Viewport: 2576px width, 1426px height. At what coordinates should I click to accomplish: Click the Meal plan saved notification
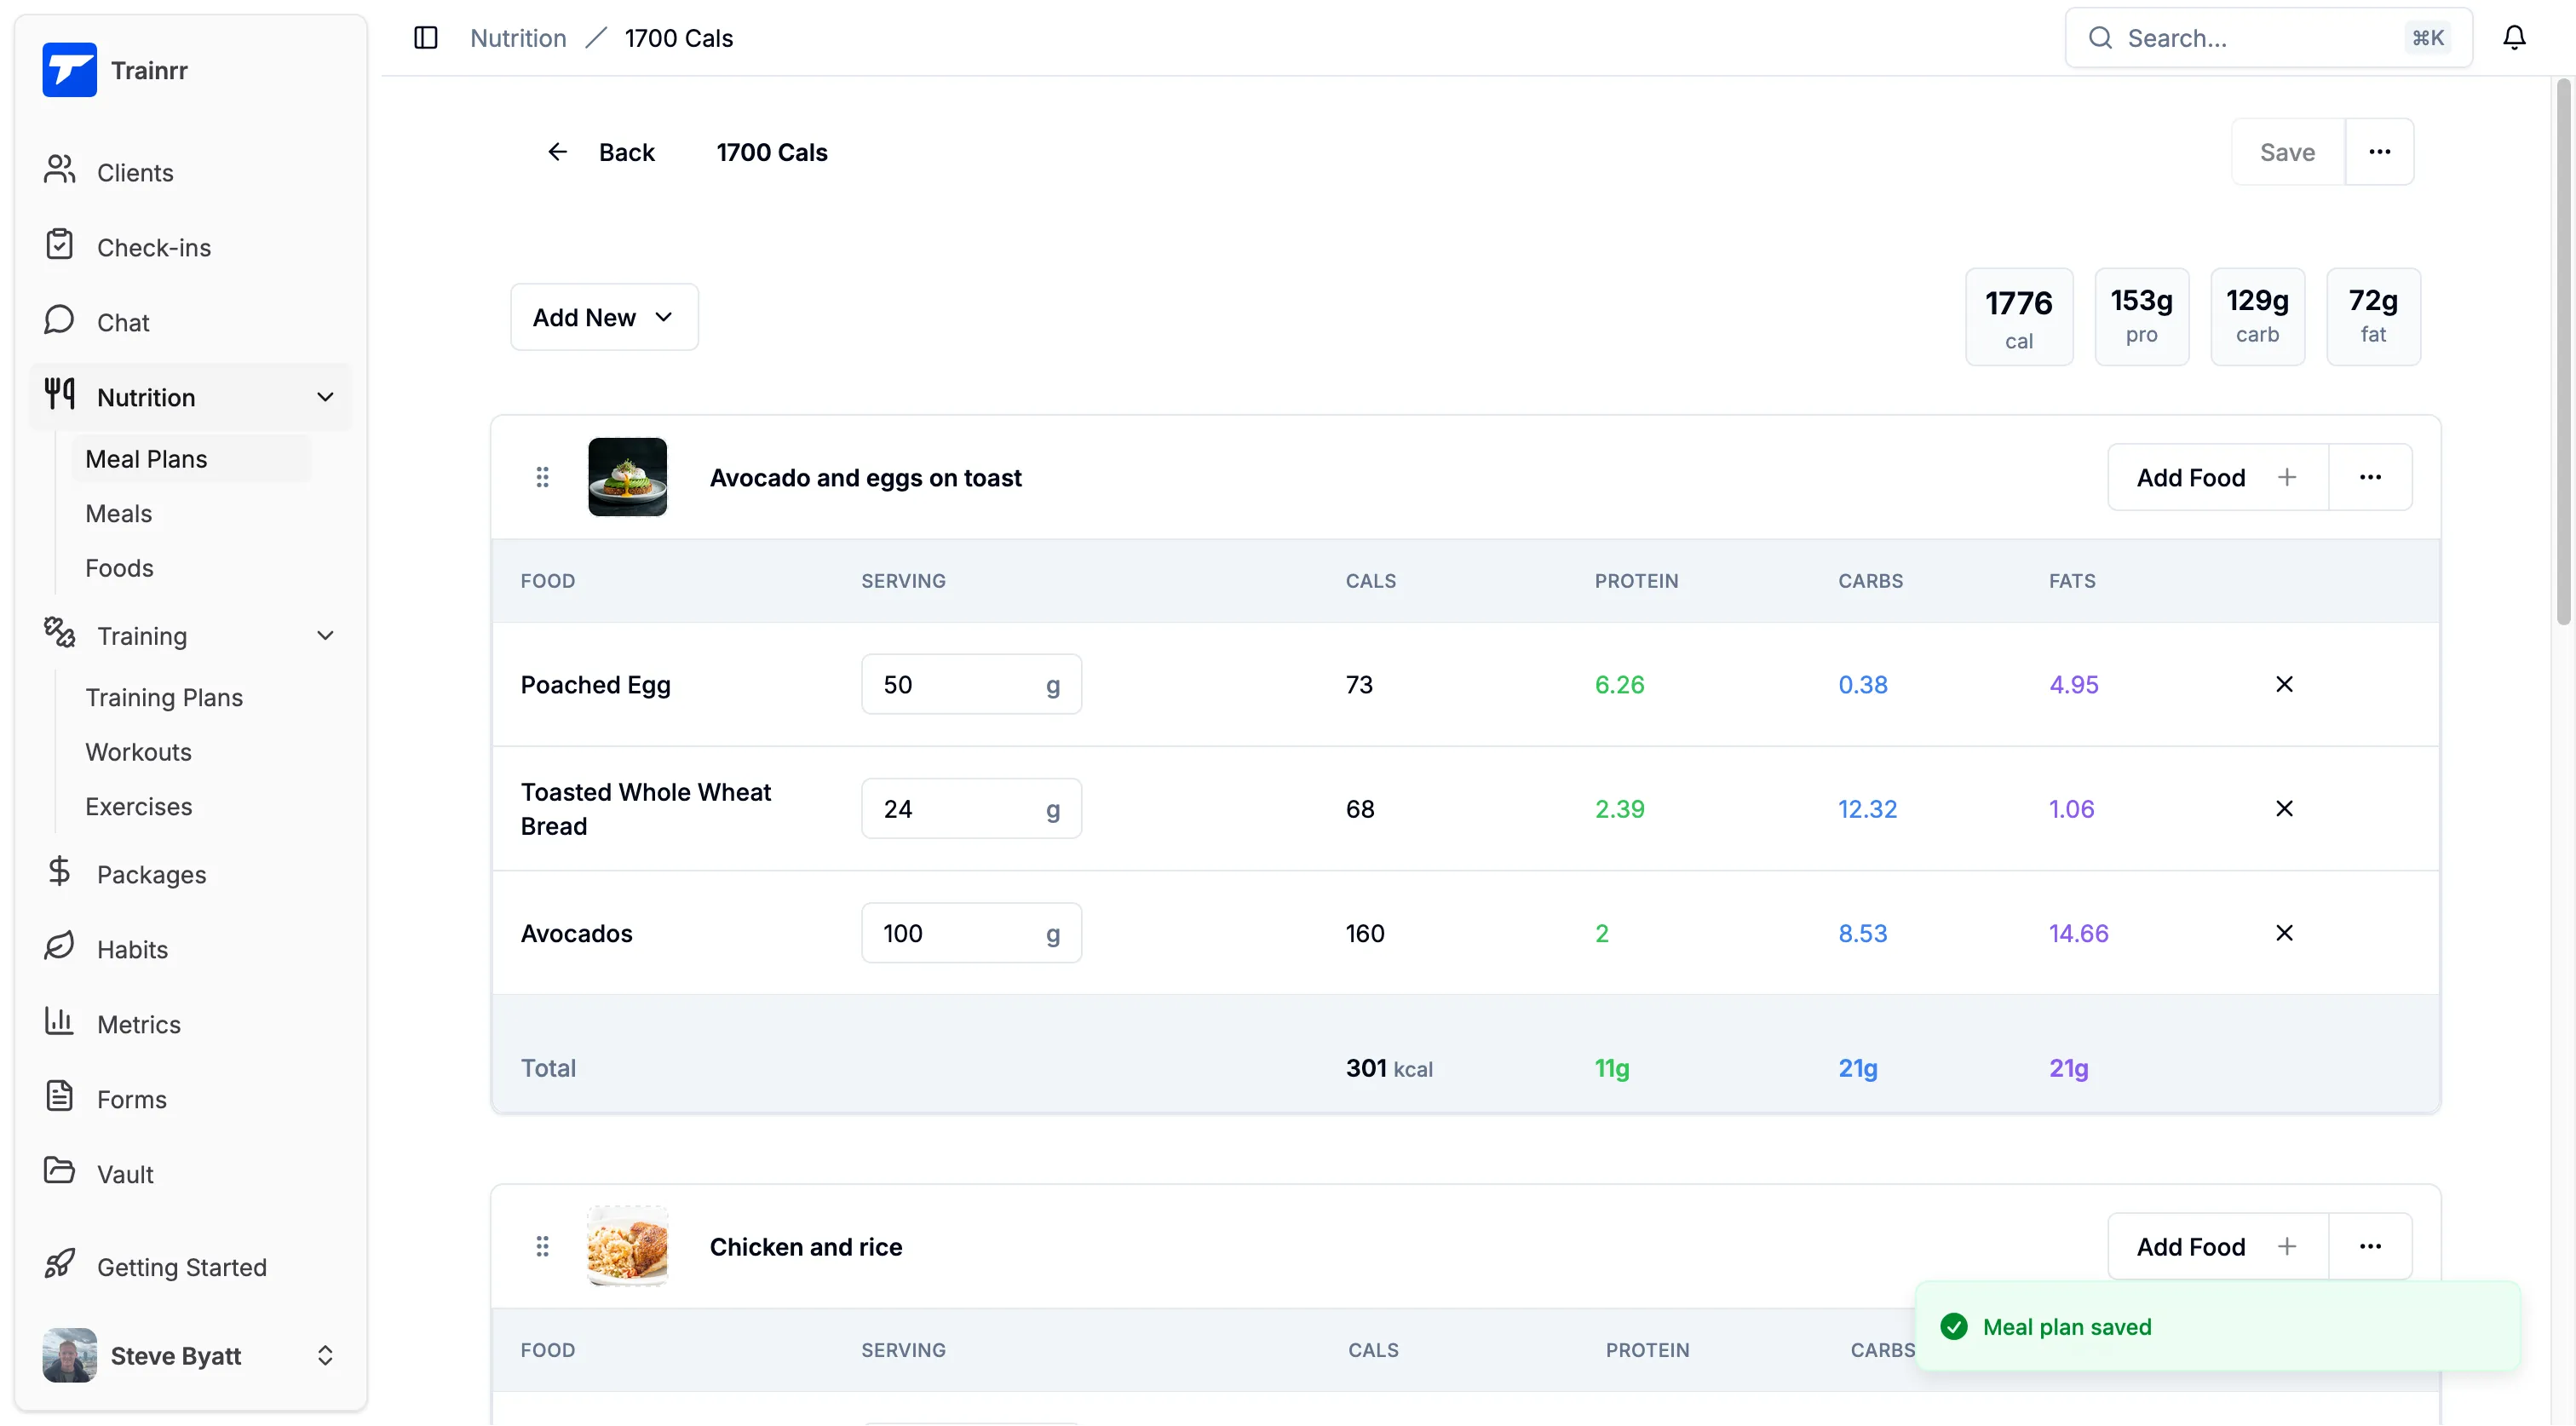(2217, 1326)
